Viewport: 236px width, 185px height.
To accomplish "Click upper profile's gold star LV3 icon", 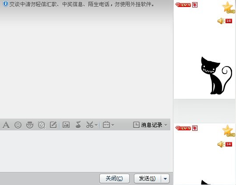I will [229, 7].
